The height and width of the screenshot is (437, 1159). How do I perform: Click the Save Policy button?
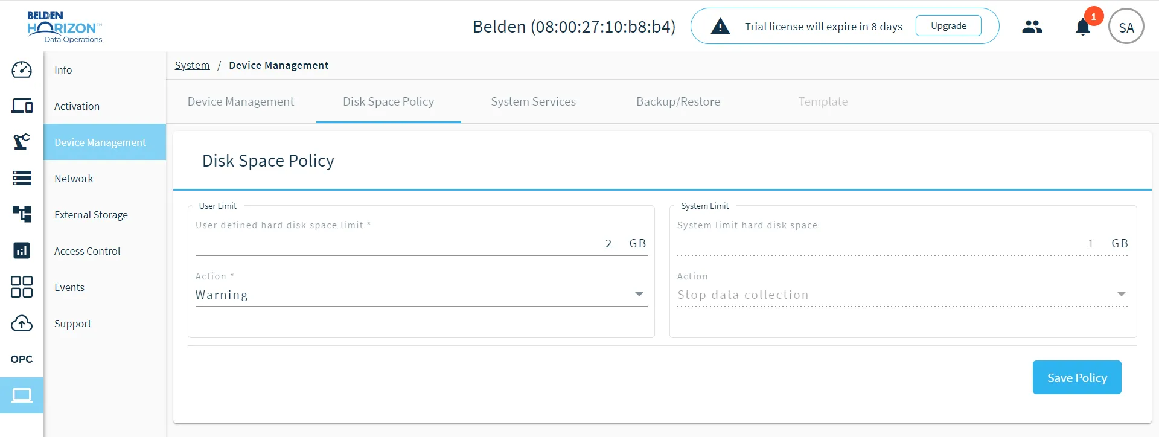pos(1077,377)
